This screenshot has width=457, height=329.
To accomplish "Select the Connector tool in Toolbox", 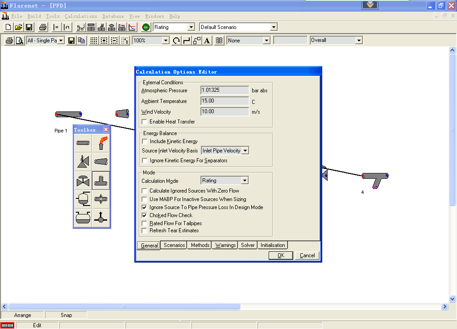I will click(x=101, y=161).
